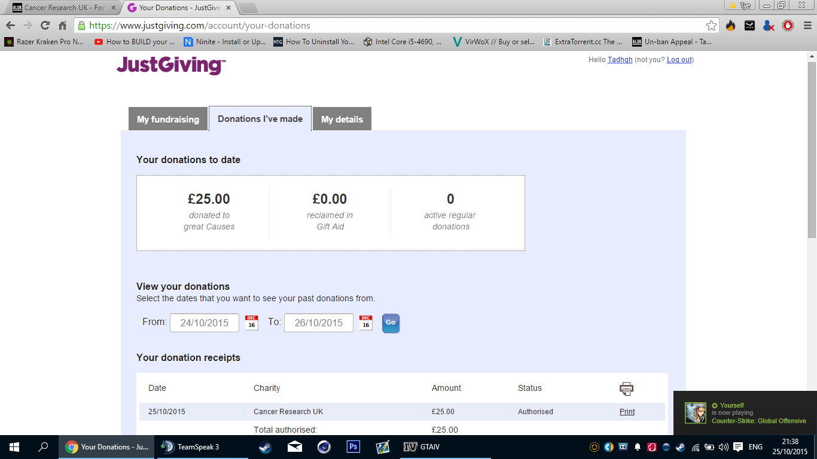Viewport: 817px width, 459px height.
Task: Click the browser forward arrow
Action: pyautogui.click(x=28, y=26)
